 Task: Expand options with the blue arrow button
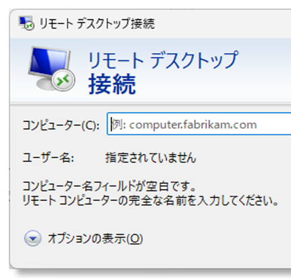point(33,238)
